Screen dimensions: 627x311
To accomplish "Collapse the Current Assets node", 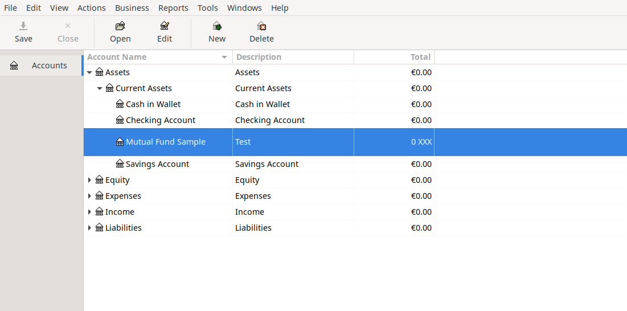I will (100, 88).
